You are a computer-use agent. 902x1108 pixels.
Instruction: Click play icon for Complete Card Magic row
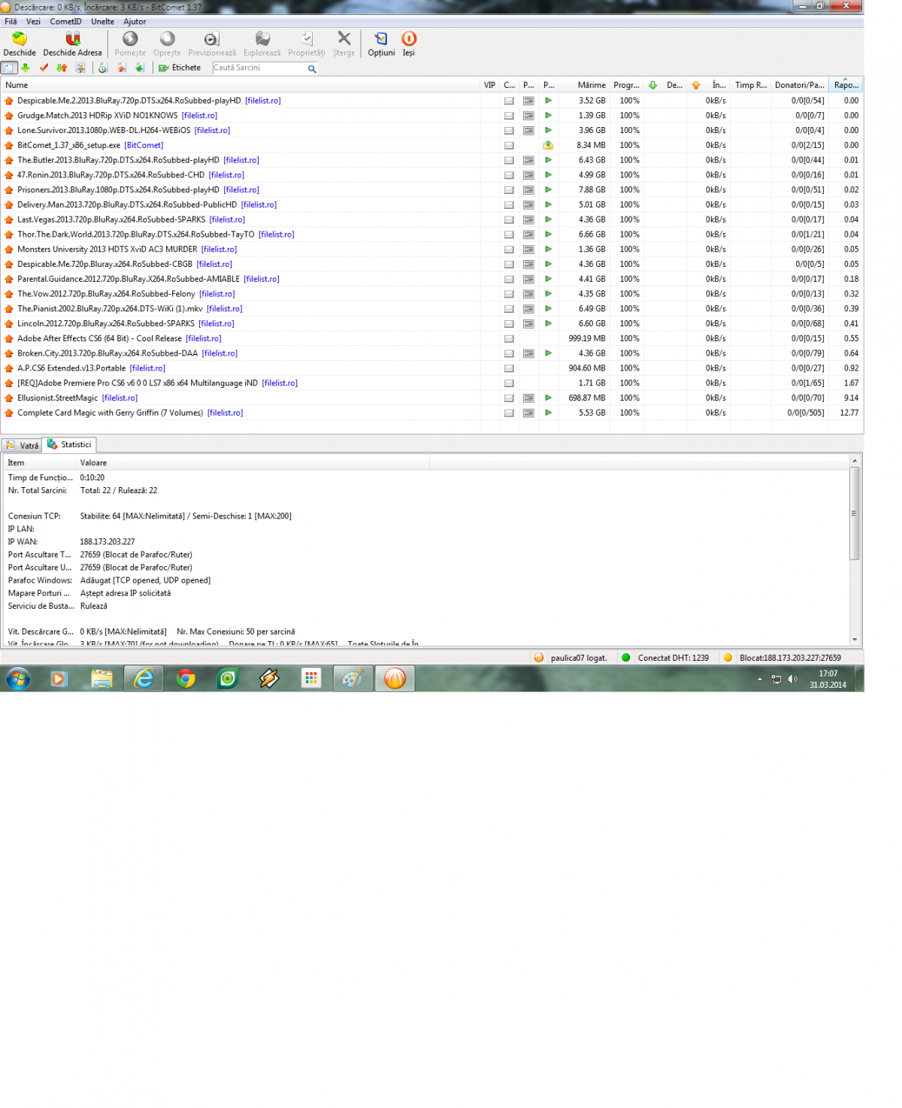tap(548, 413)
